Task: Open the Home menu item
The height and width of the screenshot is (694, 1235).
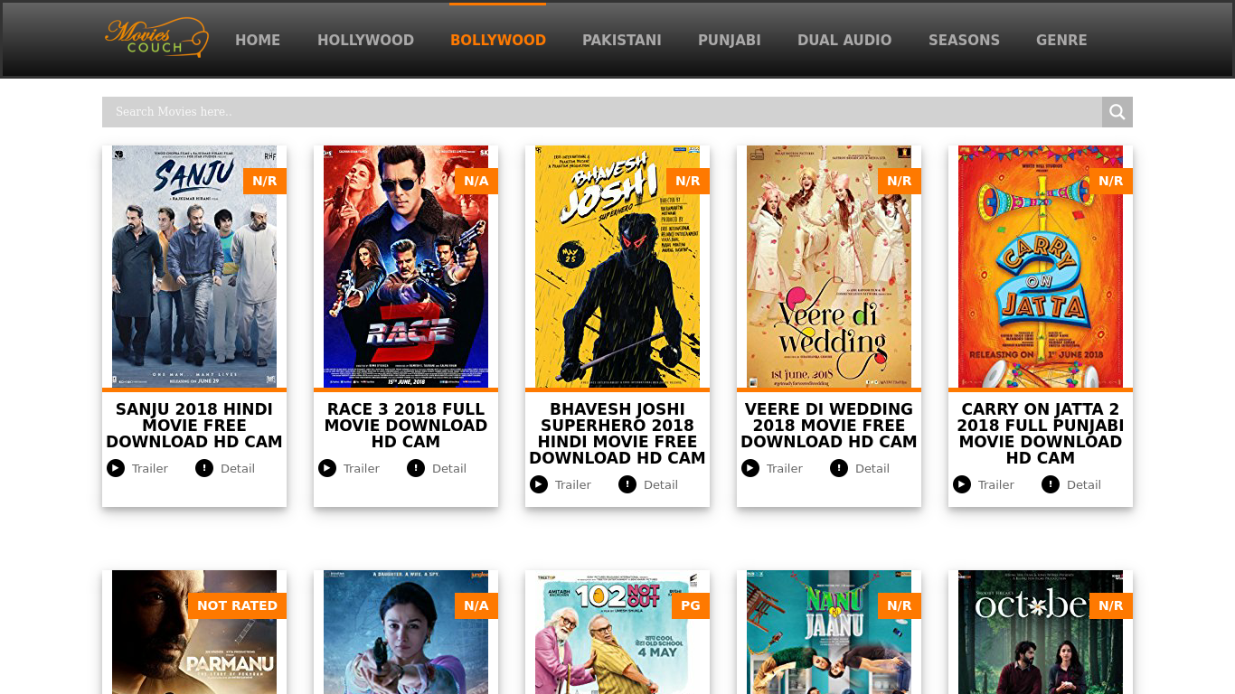Action: click(x=258, y=40)
